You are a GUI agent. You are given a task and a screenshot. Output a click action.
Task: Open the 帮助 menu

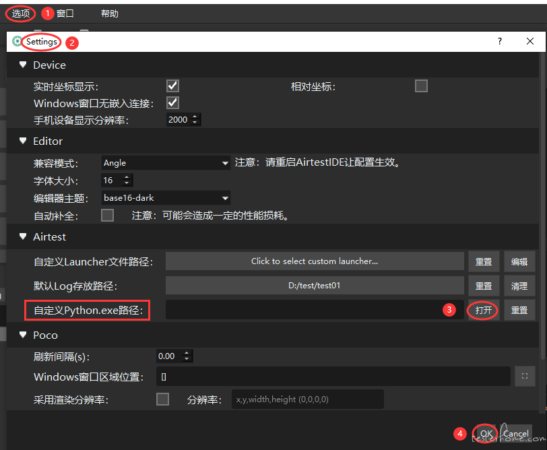click(110, 13)
